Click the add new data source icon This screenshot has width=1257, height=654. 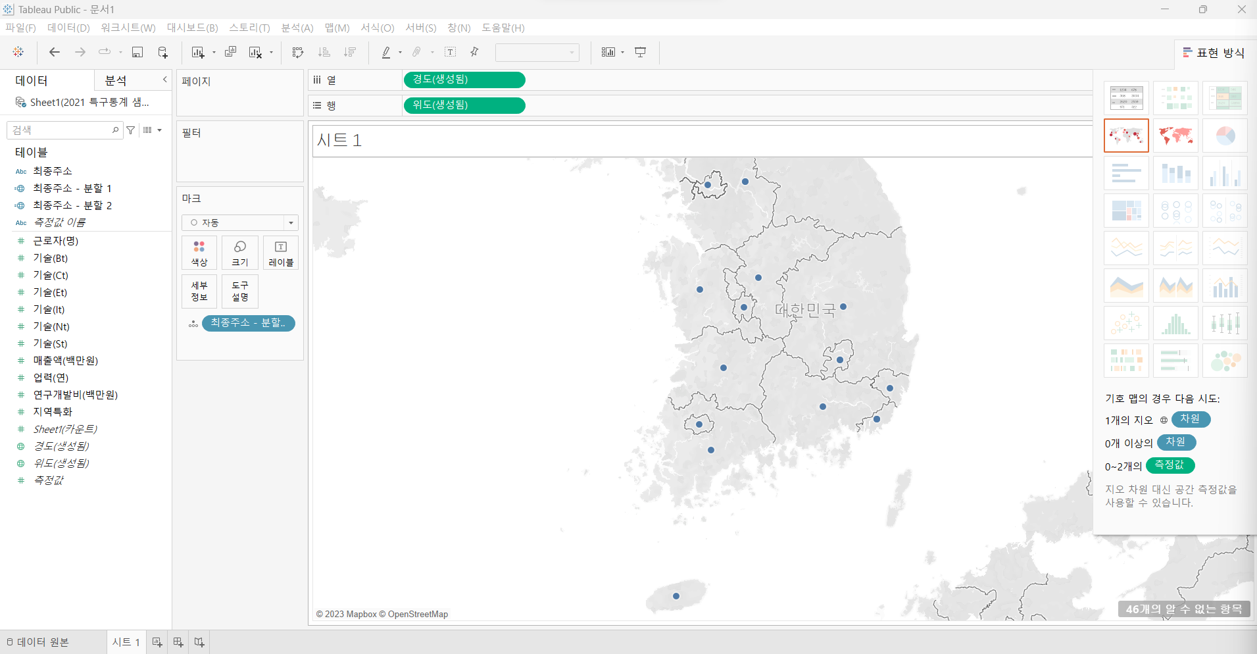point(163,52)
